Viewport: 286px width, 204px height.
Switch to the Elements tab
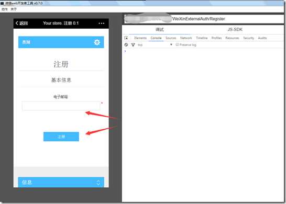click(140, 38)
